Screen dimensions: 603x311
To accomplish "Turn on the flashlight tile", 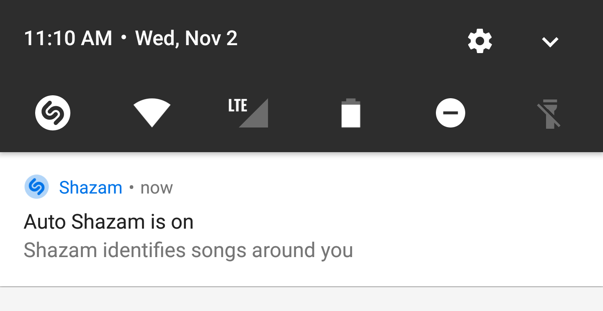I will [549, 113].
